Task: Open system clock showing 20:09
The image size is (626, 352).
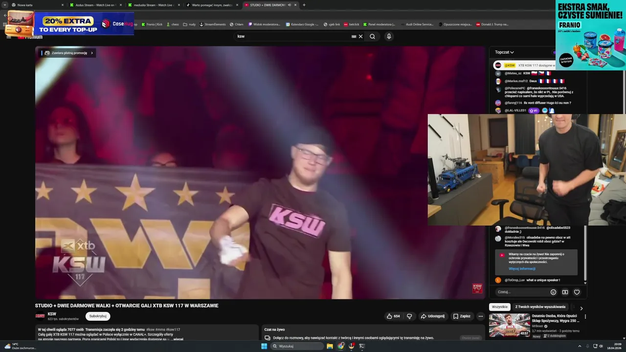Action: click(x=615, y=346)
